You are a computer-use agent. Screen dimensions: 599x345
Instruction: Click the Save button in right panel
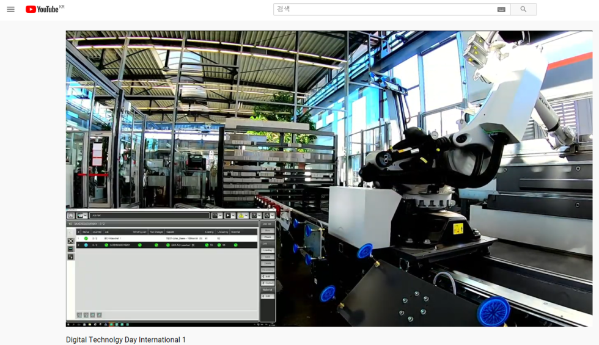268,257
